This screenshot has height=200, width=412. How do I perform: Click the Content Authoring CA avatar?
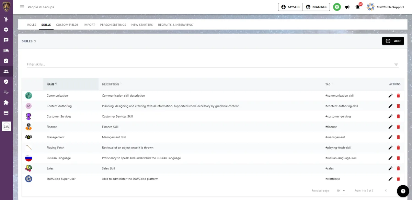click(x=28, y=106)
